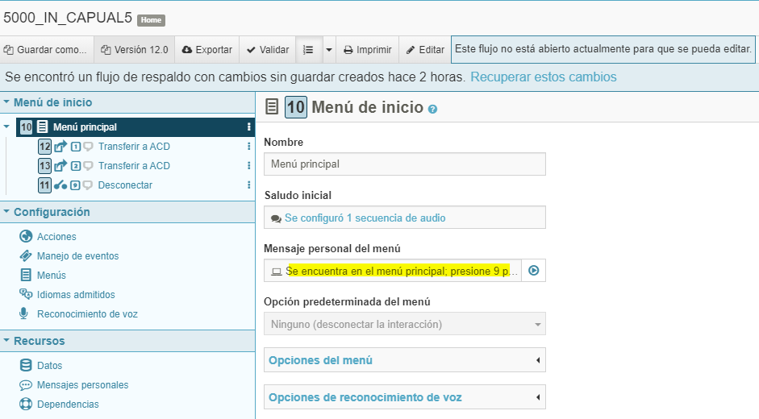The image size is (759, 419).
Task: Select Transferir a ACD item 13
Action: click(x=134, y=165)
